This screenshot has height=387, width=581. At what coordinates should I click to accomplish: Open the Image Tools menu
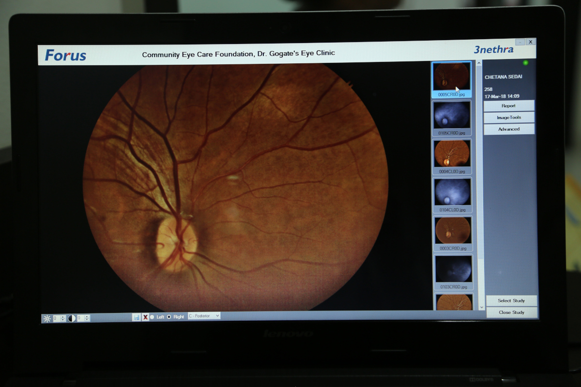(x=509, y=118)
